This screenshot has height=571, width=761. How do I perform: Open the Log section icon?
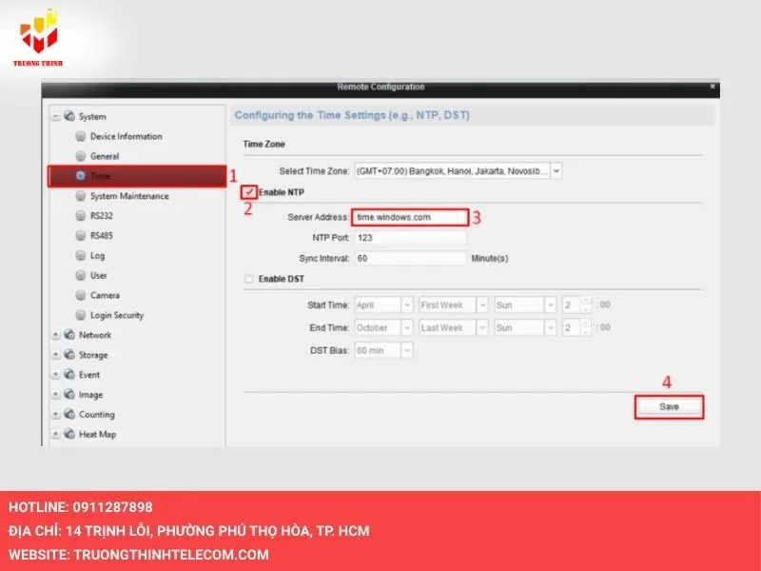pyautogui.click(x=81, y=256)
